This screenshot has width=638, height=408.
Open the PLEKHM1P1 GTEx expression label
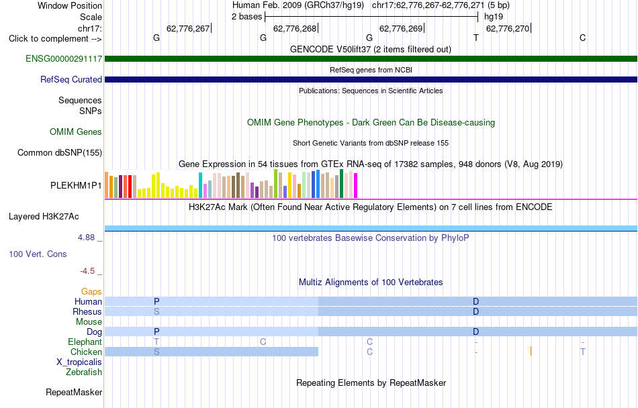point(76,185)
